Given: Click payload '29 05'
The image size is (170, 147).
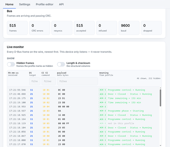Looking at the screenshot, I should [61, 128].
